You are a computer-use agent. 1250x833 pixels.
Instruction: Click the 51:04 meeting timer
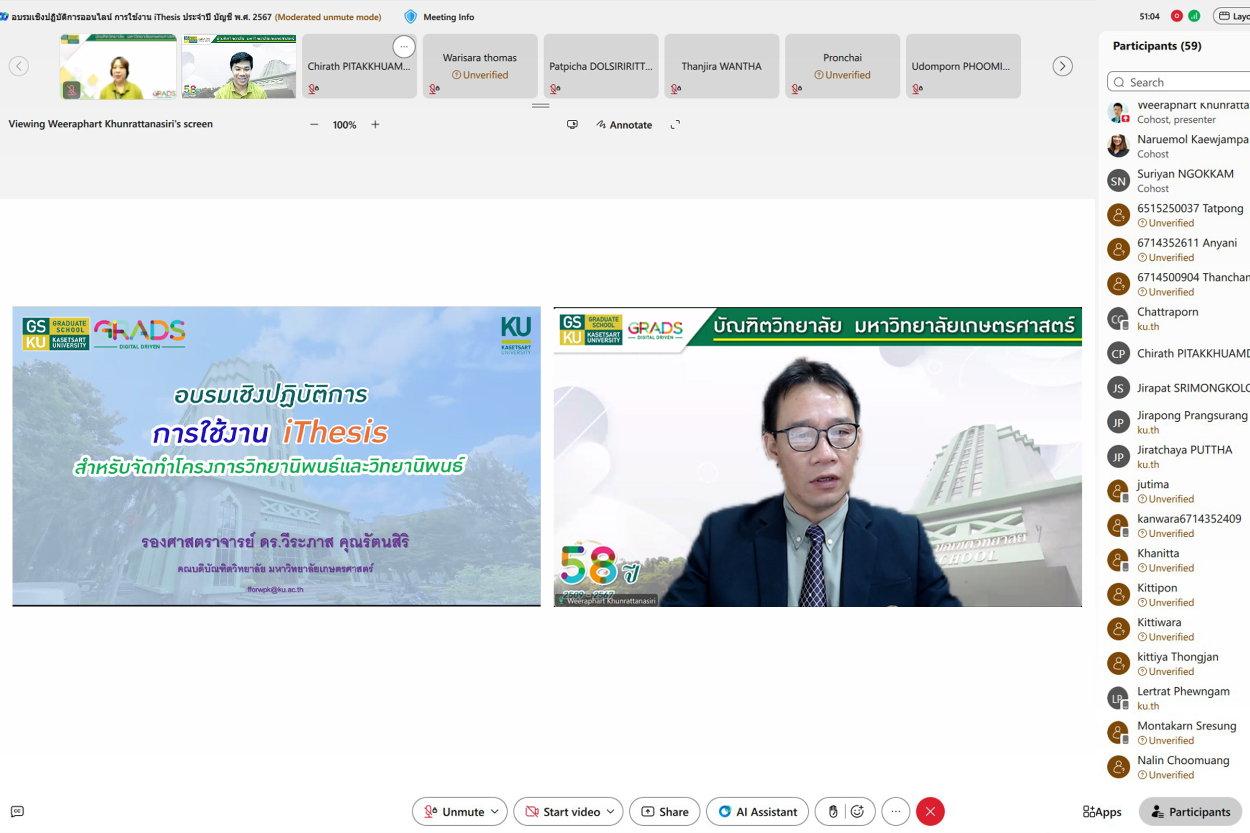pyautogui.click(x=1149, y=17)
